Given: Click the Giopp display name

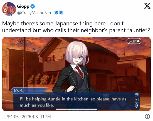Looking at the screenshot, I should (x=23, y=6).
